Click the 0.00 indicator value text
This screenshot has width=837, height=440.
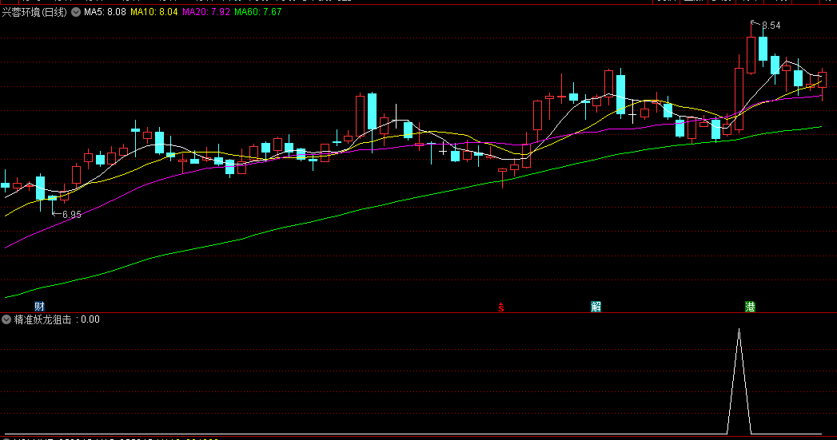click(90, 319)
